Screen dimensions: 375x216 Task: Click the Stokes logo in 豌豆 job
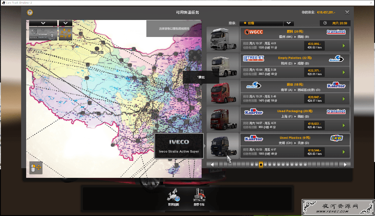tap(254, 85)
